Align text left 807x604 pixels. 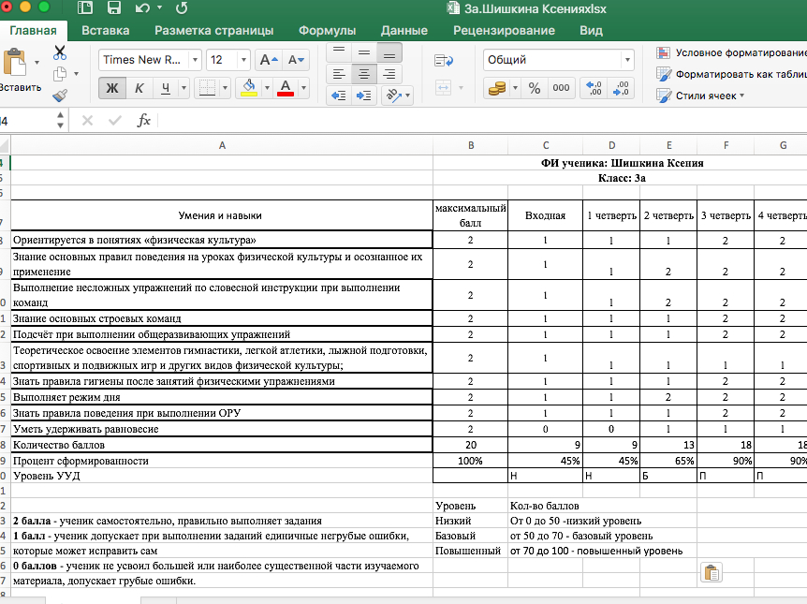(339, 74)
